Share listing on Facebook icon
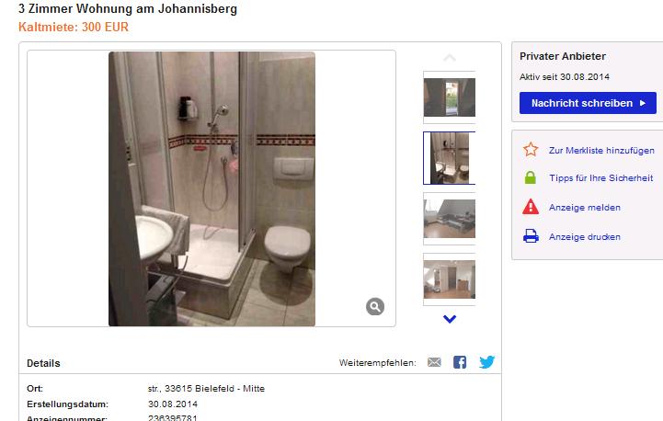The height and width of the screenshot is (421, 663). click(x=460, y=362)
